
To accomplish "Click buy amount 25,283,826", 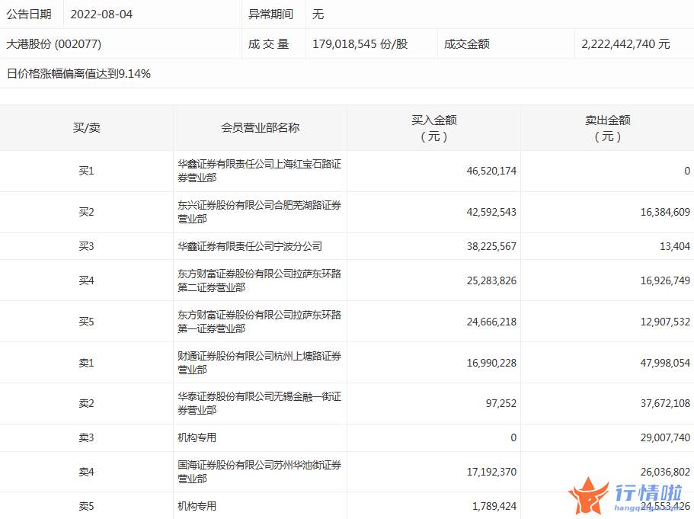I will 491,280.
